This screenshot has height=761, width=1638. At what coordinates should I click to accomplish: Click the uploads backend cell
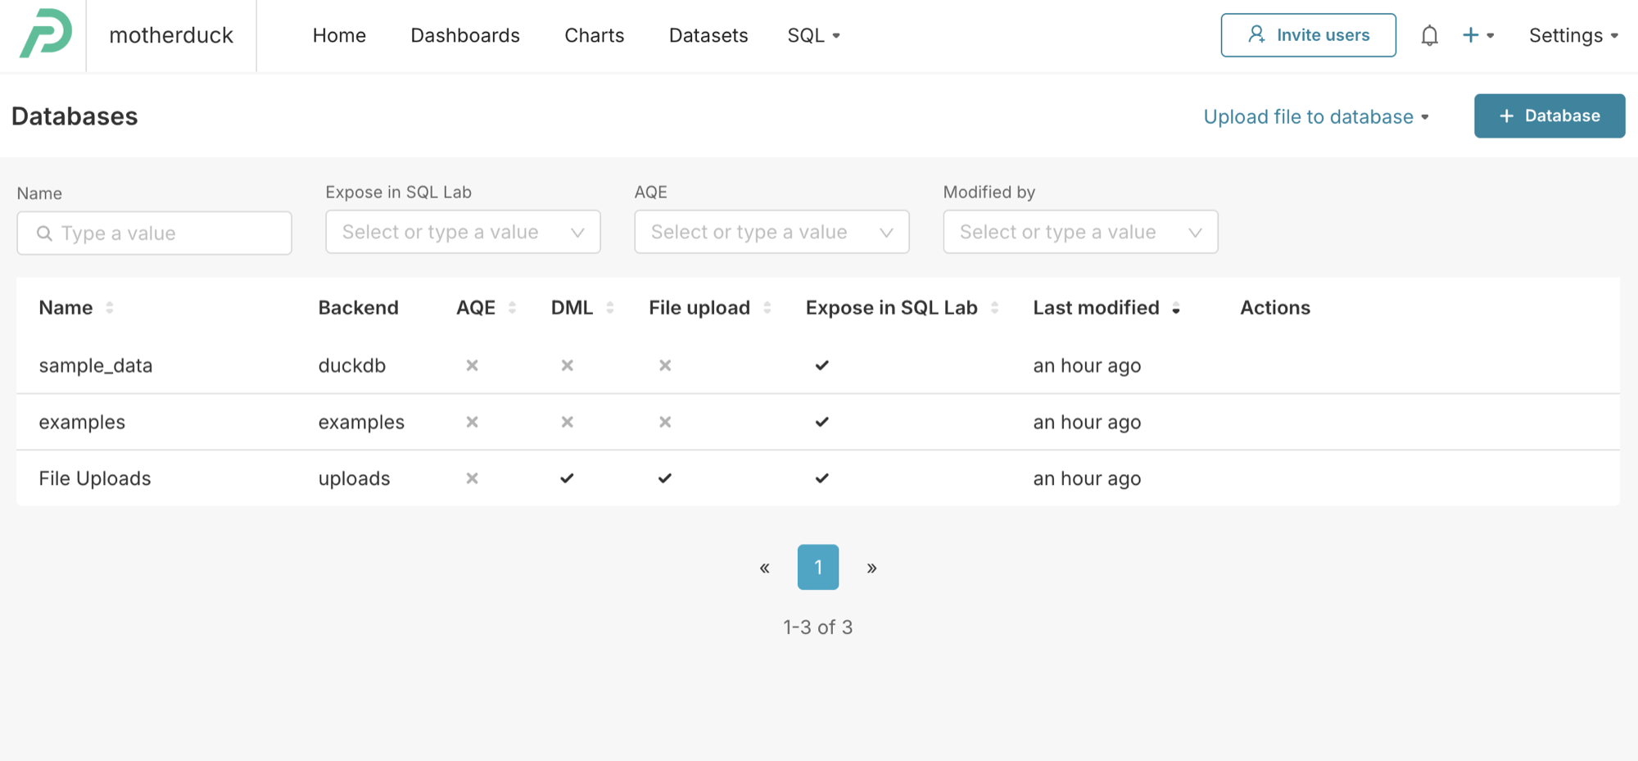[x=354, y=478]
